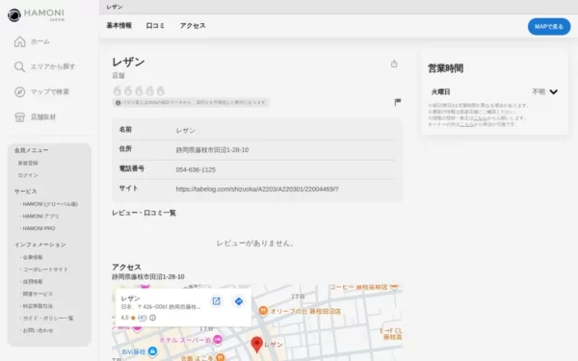Viewport: 578px width, 361px height.
Task: Click the first flame rating icon
Action: (x=118, y=90)
